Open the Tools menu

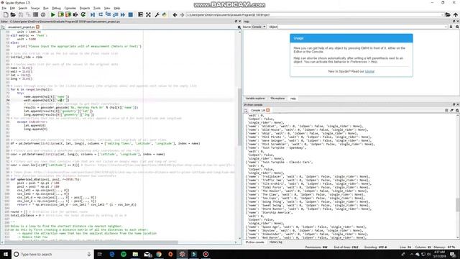(x=97, y=8)
